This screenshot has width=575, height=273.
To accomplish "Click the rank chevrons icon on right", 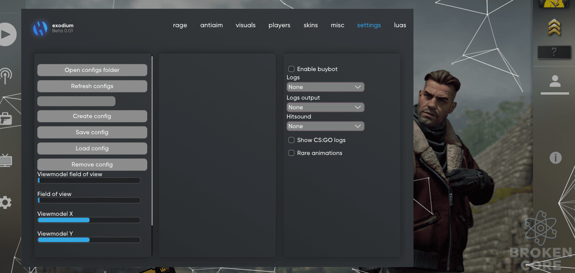I will click(554, 28).
